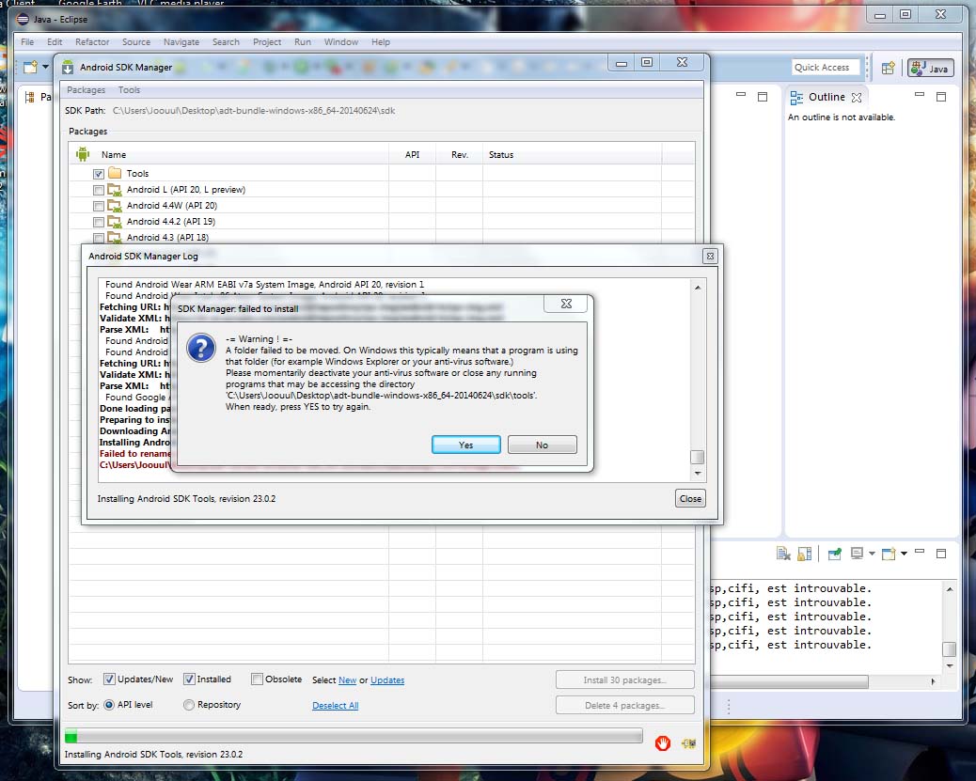Switch to the Java perspective button
This screenshot has width=976, height=781.
click(x=931, y=68)
